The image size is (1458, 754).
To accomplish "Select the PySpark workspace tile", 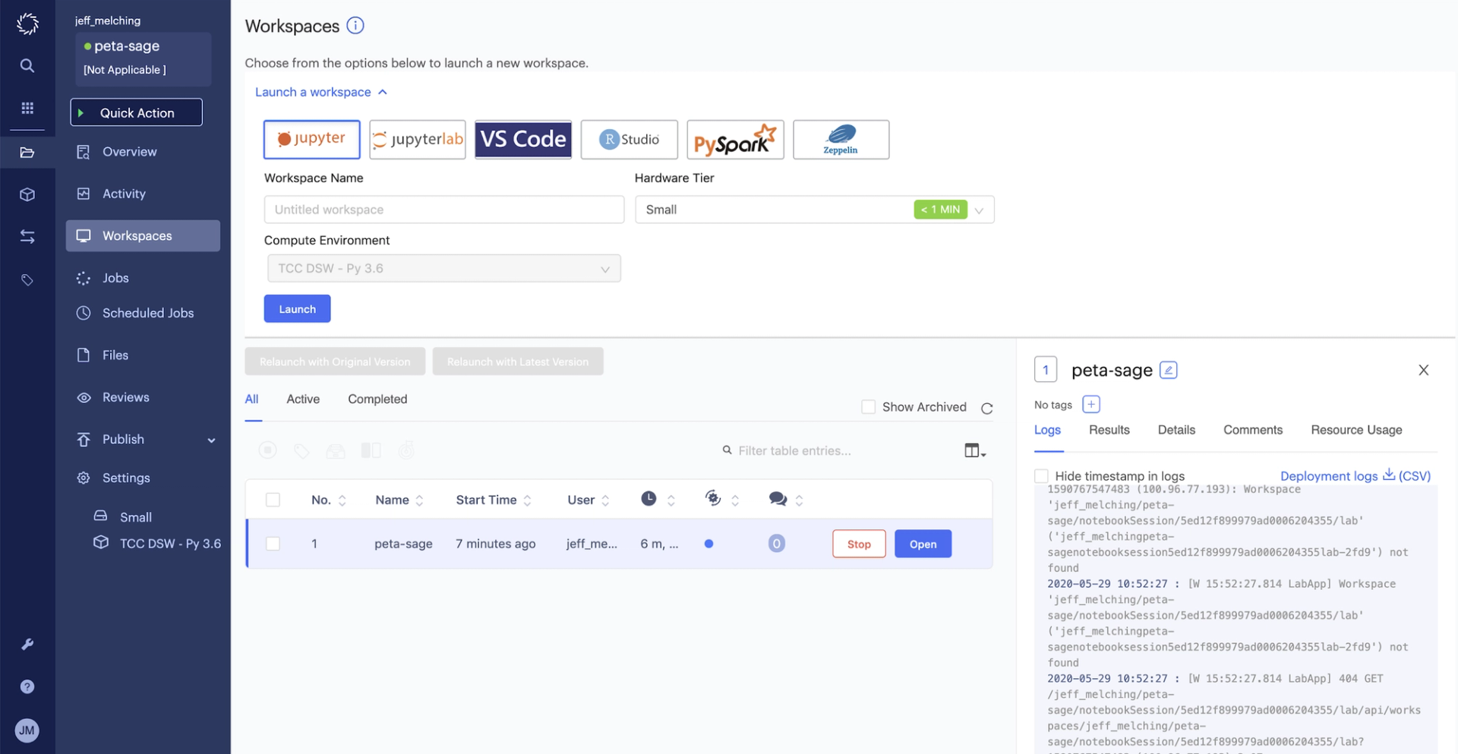I will point(735,139).
